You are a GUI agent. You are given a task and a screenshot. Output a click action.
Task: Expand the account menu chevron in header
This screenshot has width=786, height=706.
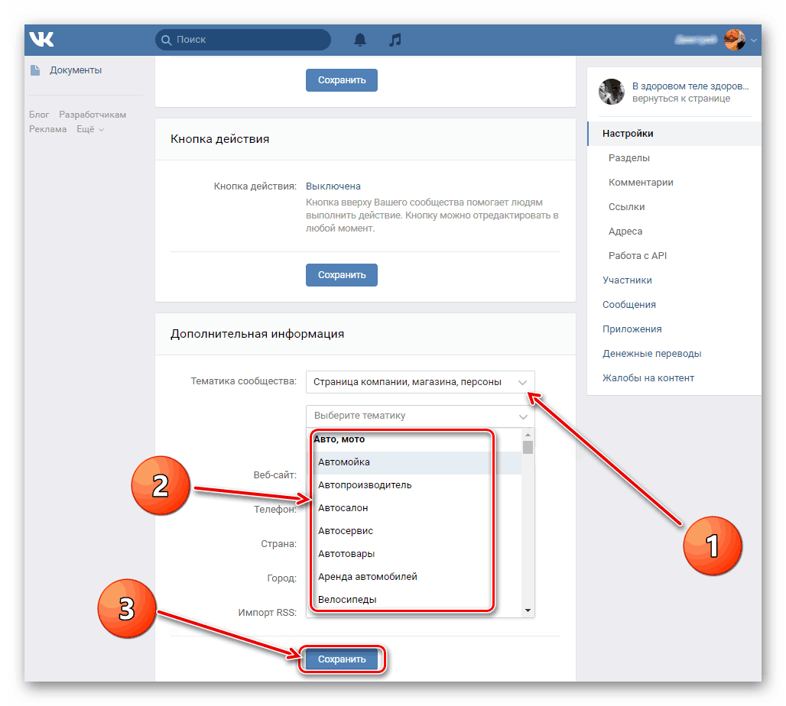coord(753,40)
